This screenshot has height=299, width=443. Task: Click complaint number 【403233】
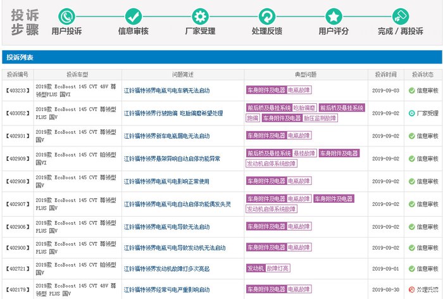18,91
